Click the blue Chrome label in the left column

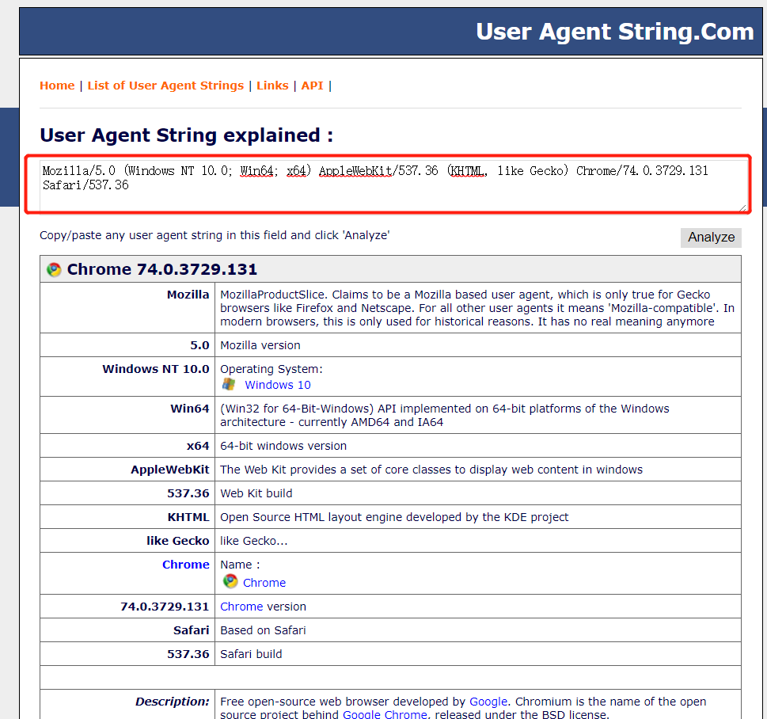[185, 564]
